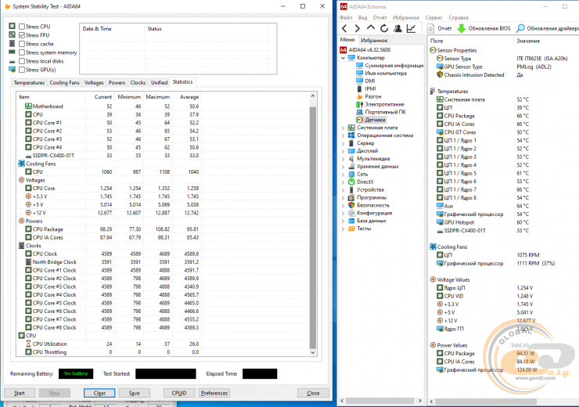
Task: Open the Избранное tab in side panel
Action: [374, 40]
